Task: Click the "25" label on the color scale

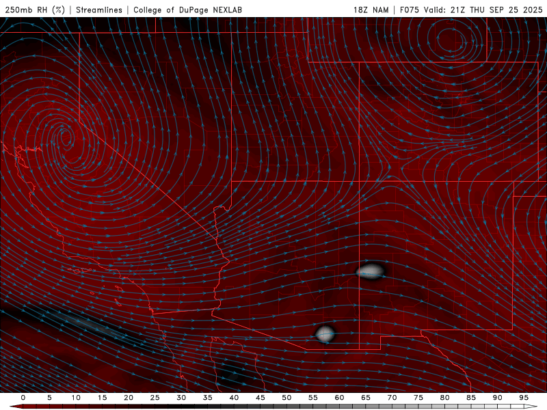Action: [x=155, y=398]
